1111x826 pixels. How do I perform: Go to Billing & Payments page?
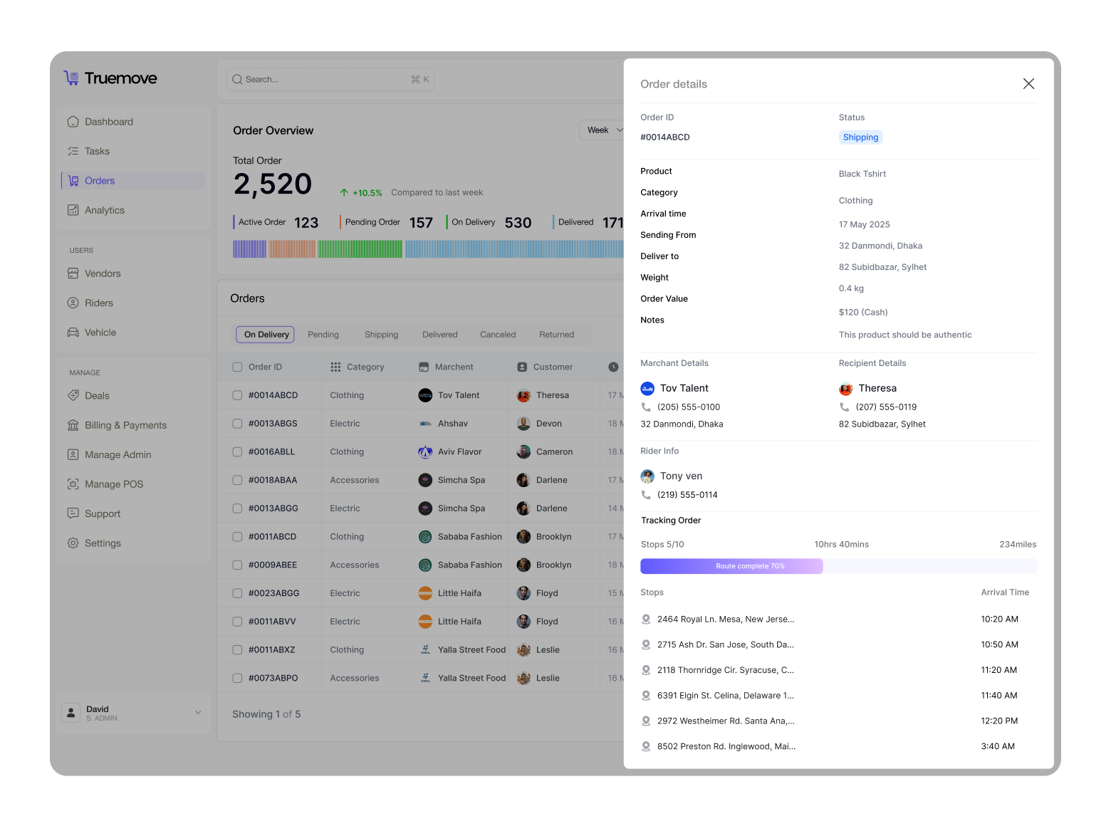125,425
